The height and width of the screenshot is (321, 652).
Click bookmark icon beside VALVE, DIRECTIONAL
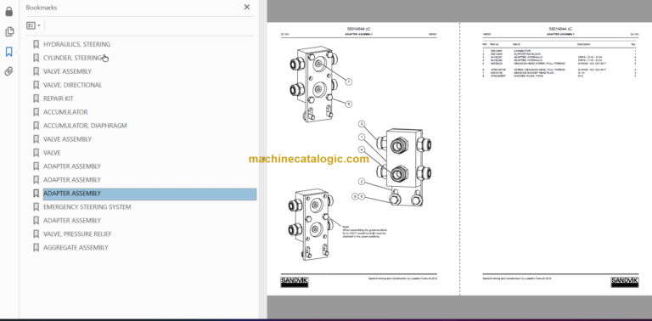click(x=37, y=85)
